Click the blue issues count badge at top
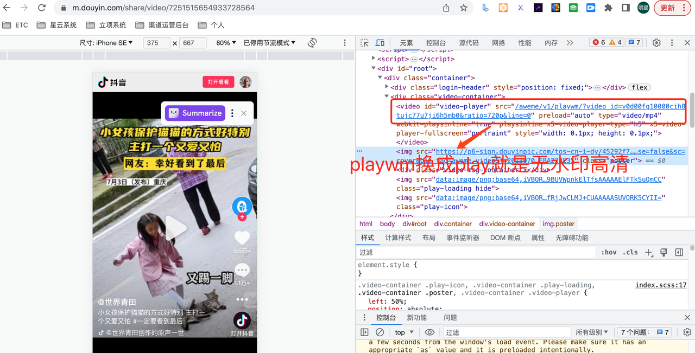The image size is (695, 353). pos(634,42)
